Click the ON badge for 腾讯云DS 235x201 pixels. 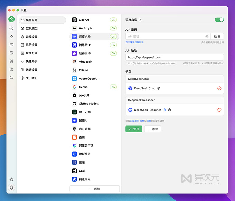[113, 45]
